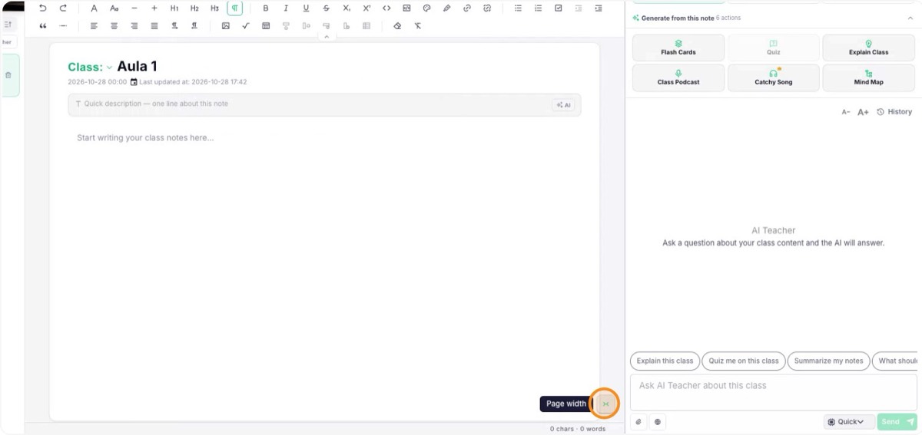
Task: Click the sidebar sort icon
Action: click(x=8, y=25)
